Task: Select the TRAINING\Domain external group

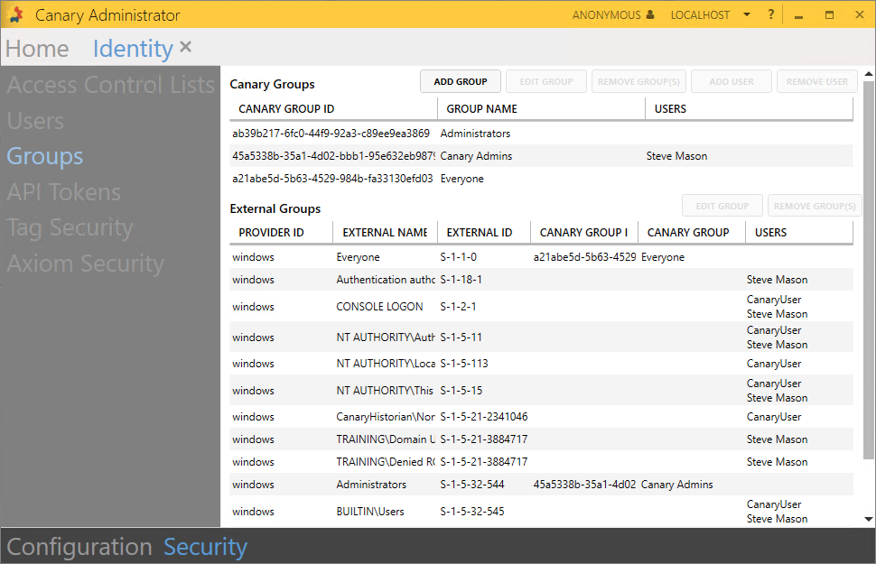Action: point(386,439)
